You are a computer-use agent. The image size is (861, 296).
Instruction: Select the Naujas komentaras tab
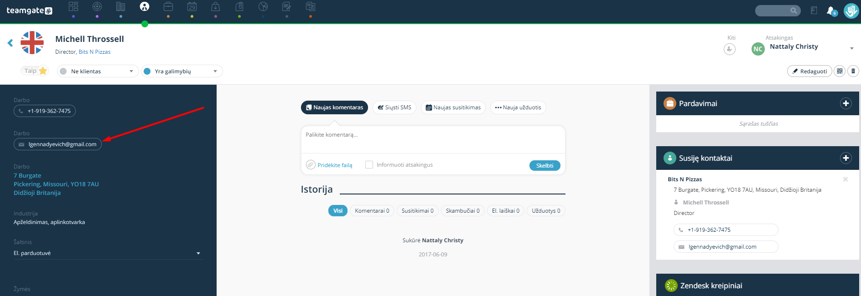[x=334, y=107]
